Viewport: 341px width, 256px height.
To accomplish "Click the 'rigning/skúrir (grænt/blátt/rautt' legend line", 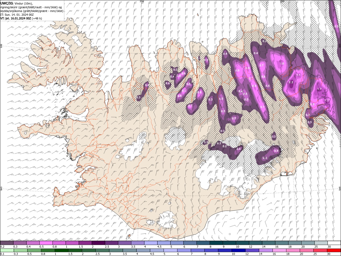I will [x=31, y=7].
